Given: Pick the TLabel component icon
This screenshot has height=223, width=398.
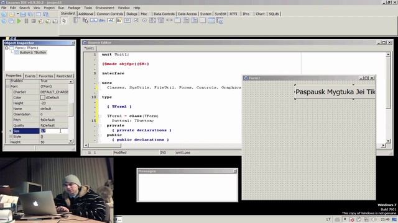Looking at the screenshot, I should (x=102, y=20).
